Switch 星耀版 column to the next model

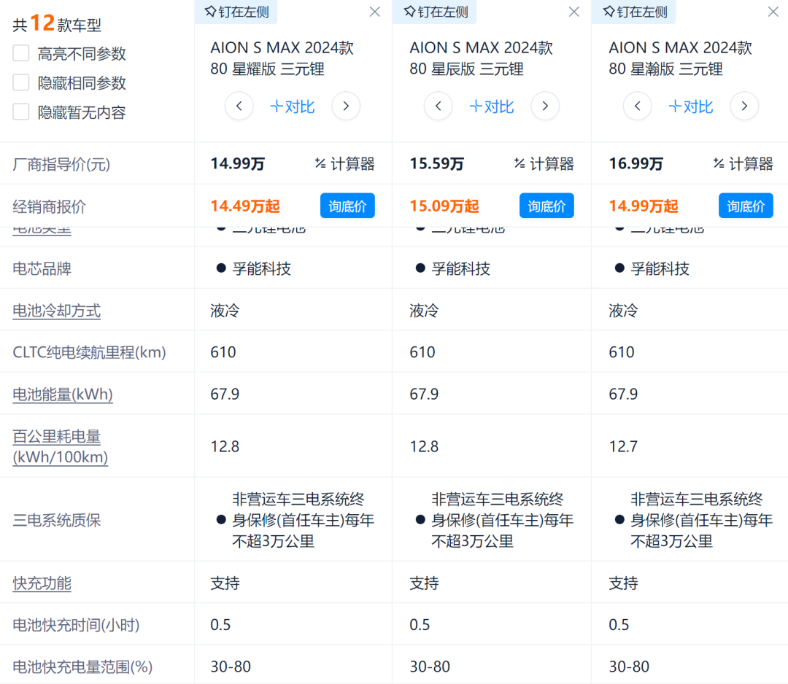pyautogui.click(x=346, y=106)
